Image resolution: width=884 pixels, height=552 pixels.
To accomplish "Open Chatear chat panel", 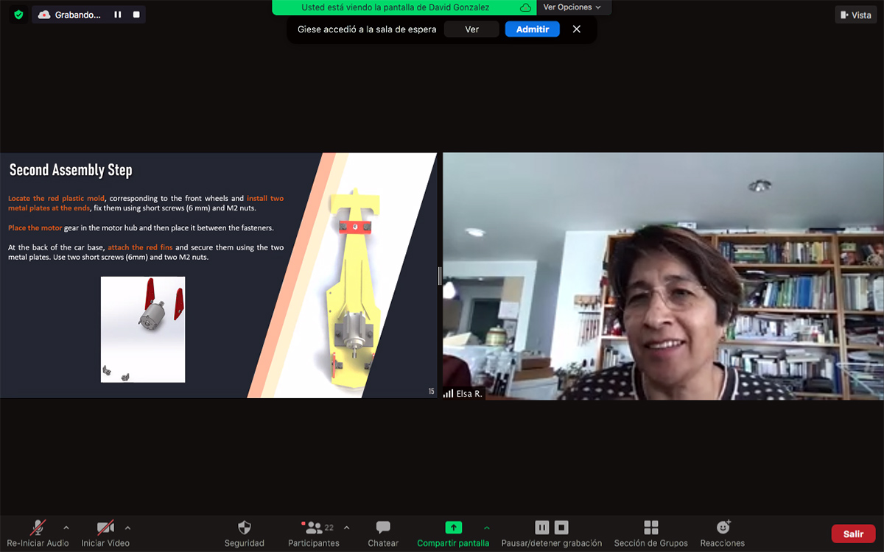I will pyautogui.click(x=383, y=534).
